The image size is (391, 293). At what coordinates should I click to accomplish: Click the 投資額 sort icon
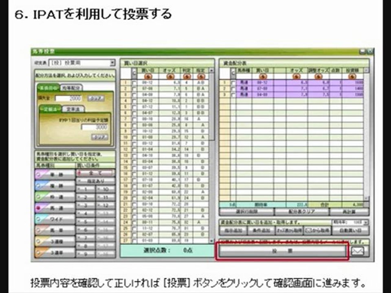pyautogui.click(x=352, y=77)
